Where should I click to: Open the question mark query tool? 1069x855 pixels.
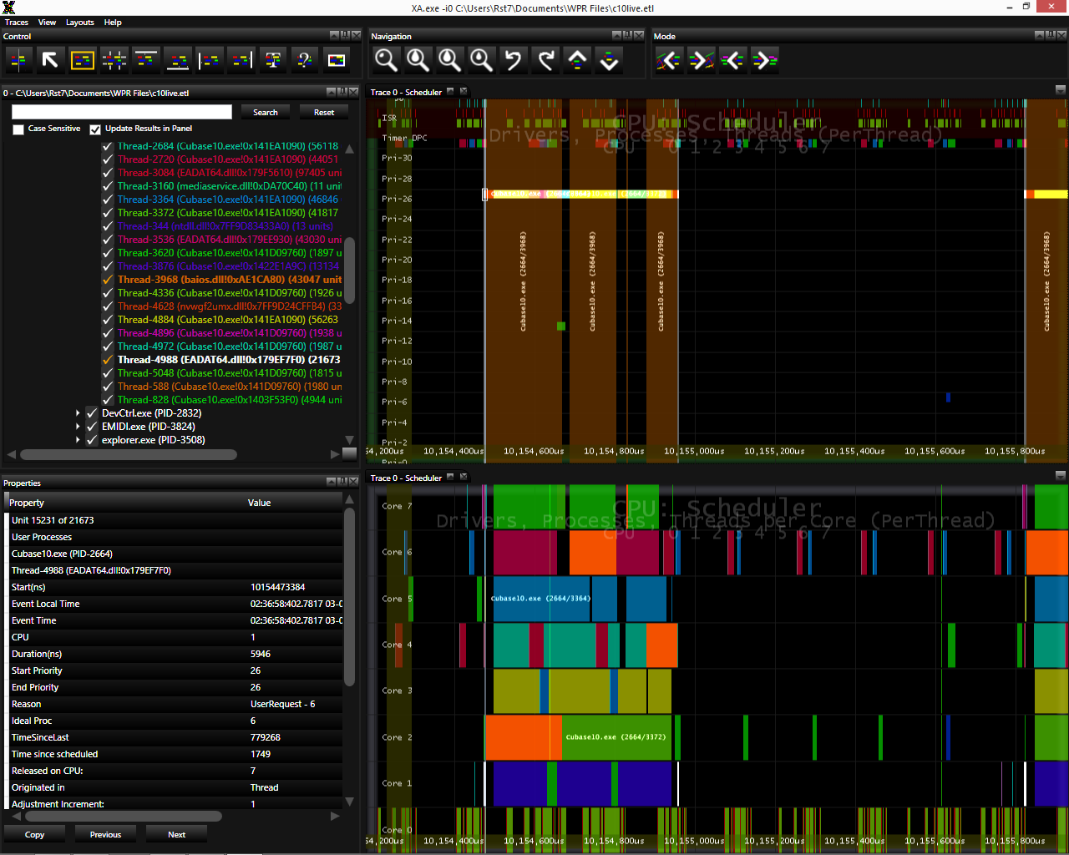pyautogui.click(x=304, y=60)
